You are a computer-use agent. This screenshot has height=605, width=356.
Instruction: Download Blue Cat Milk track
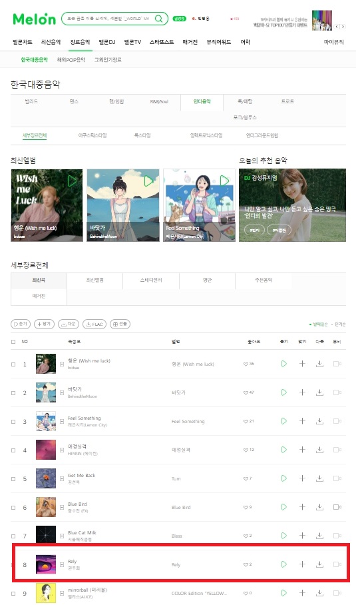(319, 536)
